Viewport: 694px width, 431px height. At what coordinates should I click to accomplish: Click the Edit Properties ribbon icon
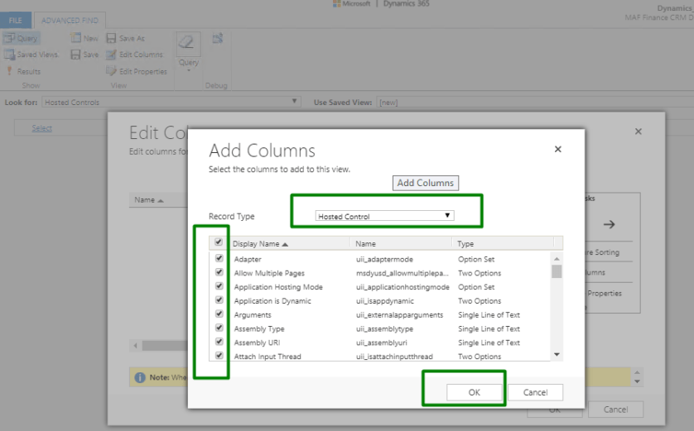[111, 71]
